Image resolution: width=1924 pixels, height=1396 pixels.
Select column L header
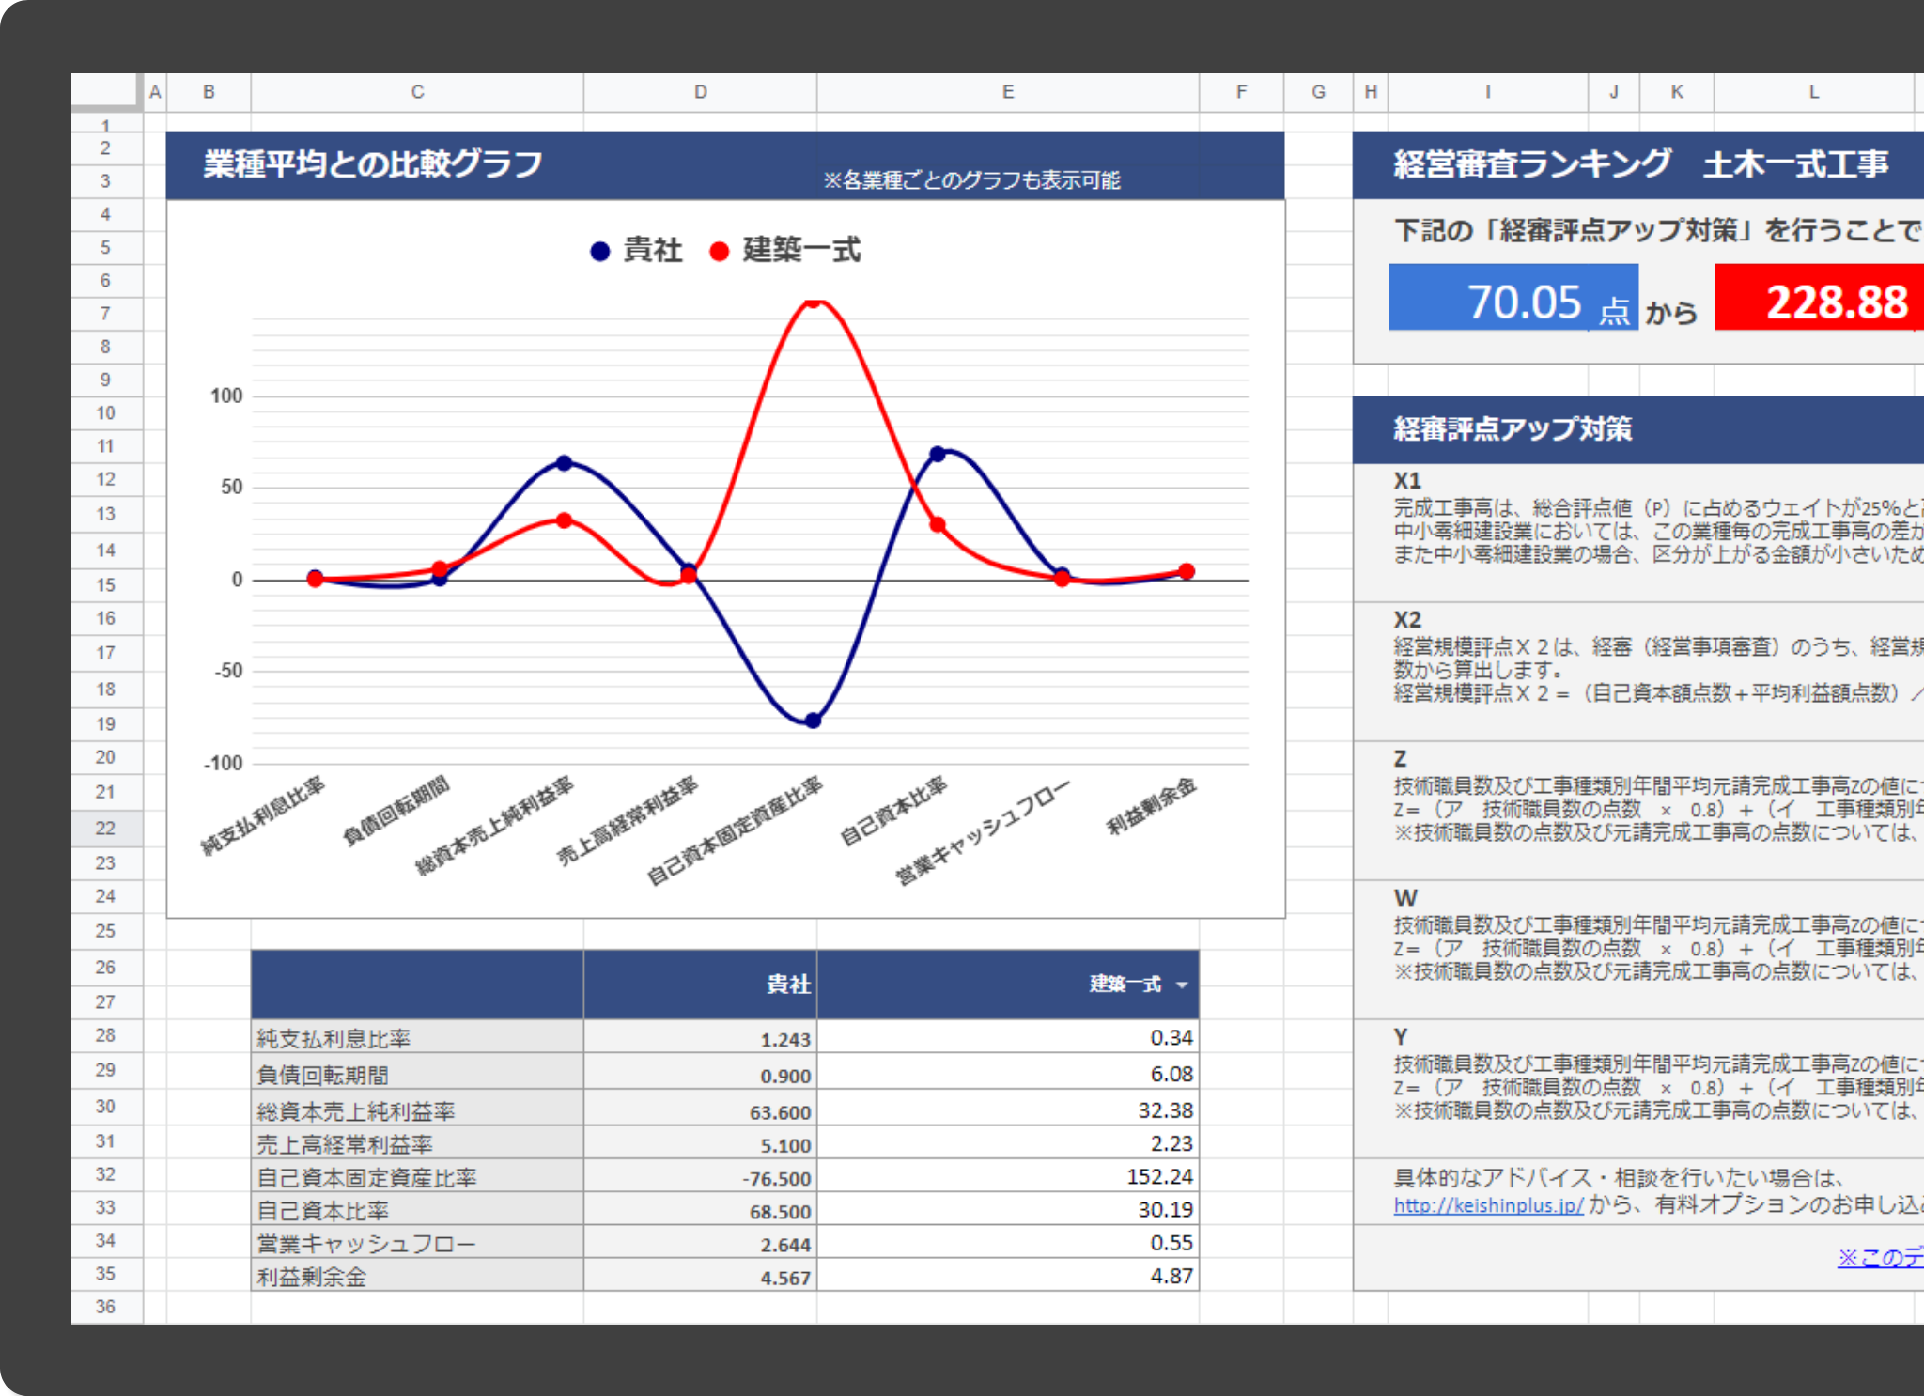pyautogui.click(x=1813, y=92)
